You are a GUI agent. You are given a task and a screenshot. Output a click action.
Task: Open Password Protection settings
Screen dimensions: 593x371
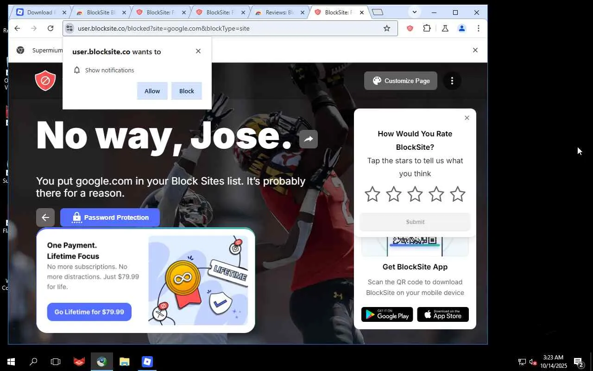pyautogui.click(x=110, y=217)
